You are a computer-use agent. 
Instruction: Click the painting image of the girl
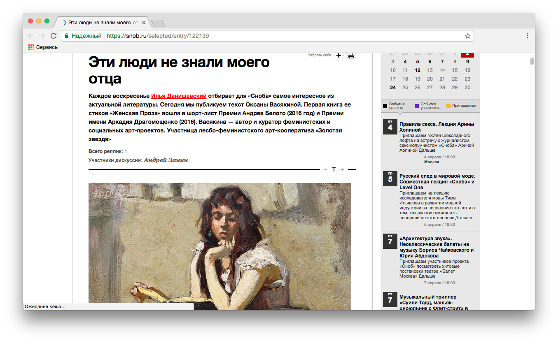pyautogui.click(x=220, y=246)
